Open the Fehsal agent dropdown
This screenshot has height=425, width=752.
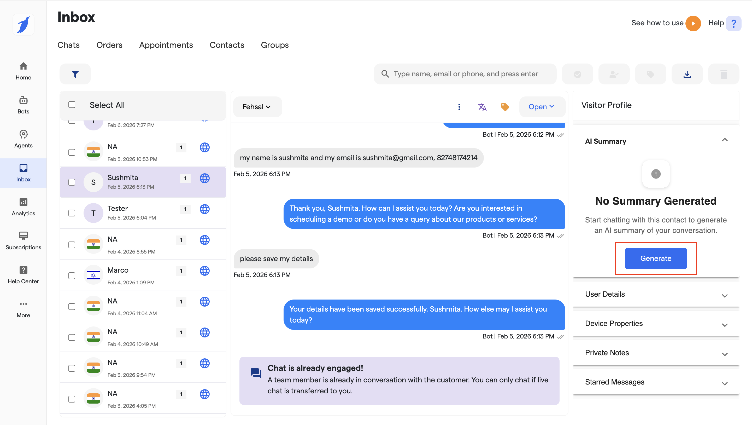(257, 107)
